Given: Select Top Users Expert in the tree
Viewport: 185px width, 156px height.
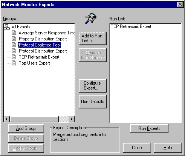Looking at the screenshot, I should pos(34,63).
